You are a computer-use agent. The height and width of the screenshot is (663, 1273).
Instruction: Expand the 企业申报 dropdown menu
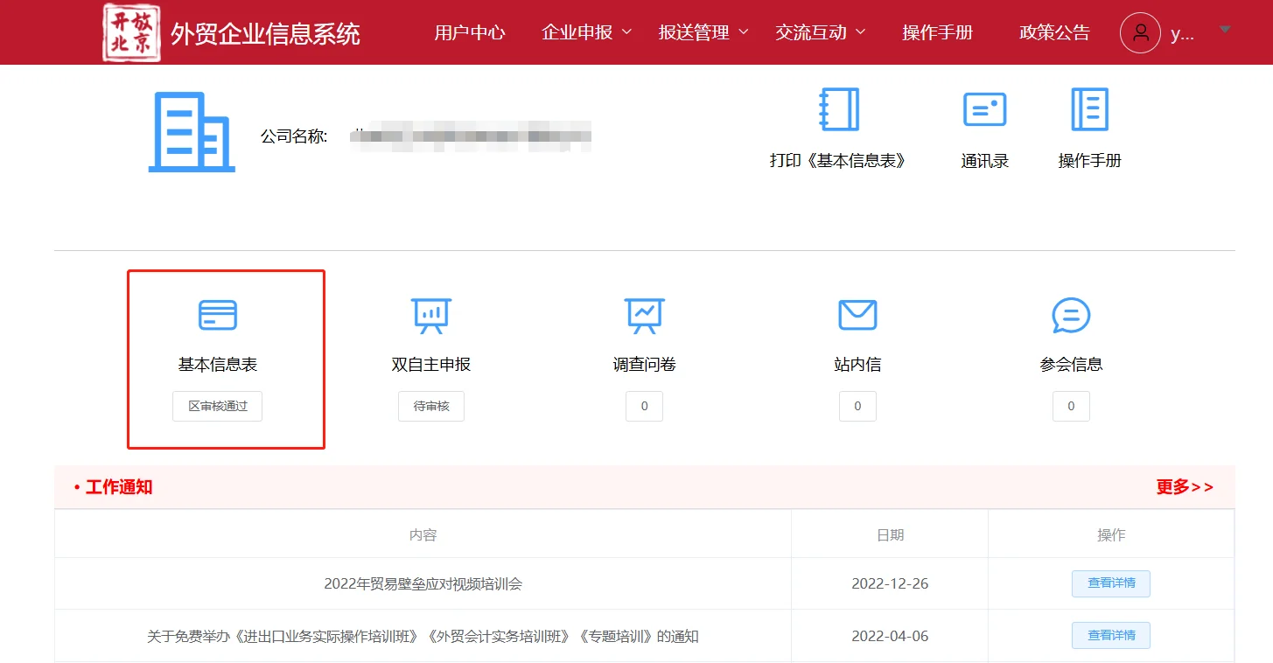point(584,31)
